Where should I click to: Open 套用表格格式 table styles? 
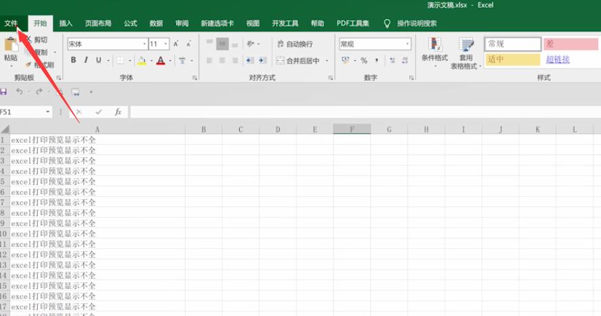tap(466, 53)
